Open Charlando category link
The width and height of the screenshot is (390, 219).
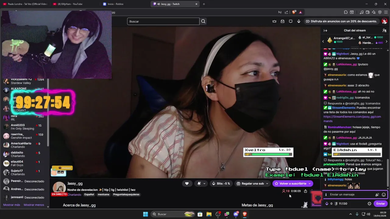pos(74,194)
